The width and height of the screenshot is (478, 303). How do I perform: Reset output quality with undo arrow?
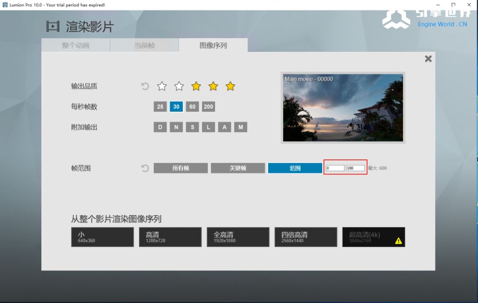coord(145,87)
